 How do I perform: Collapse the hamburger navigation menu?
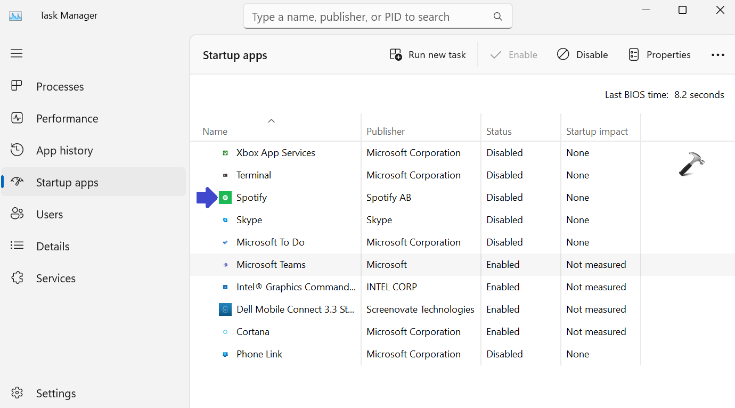[17, 53]
